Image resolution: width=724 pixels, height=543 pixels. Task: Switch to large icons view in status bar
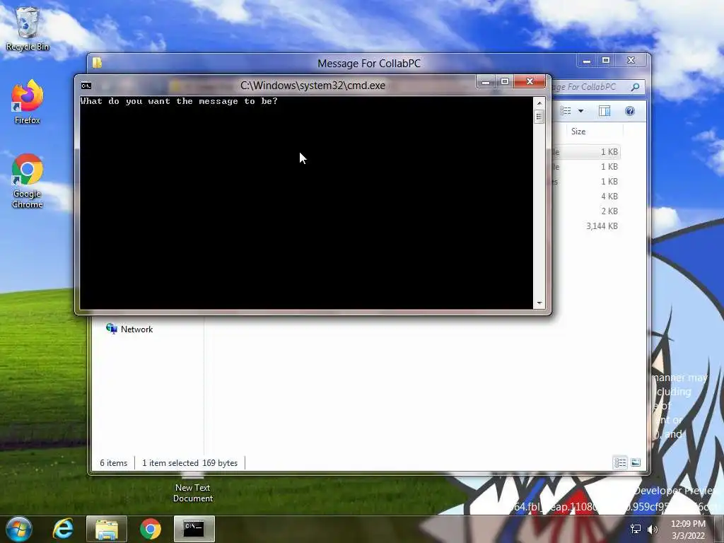coord(636,462)
